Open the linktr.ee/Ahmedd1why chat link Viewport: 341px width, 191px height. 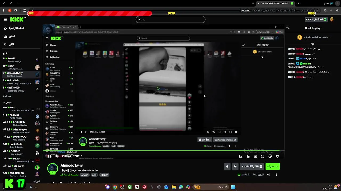(x=302, y=67)
